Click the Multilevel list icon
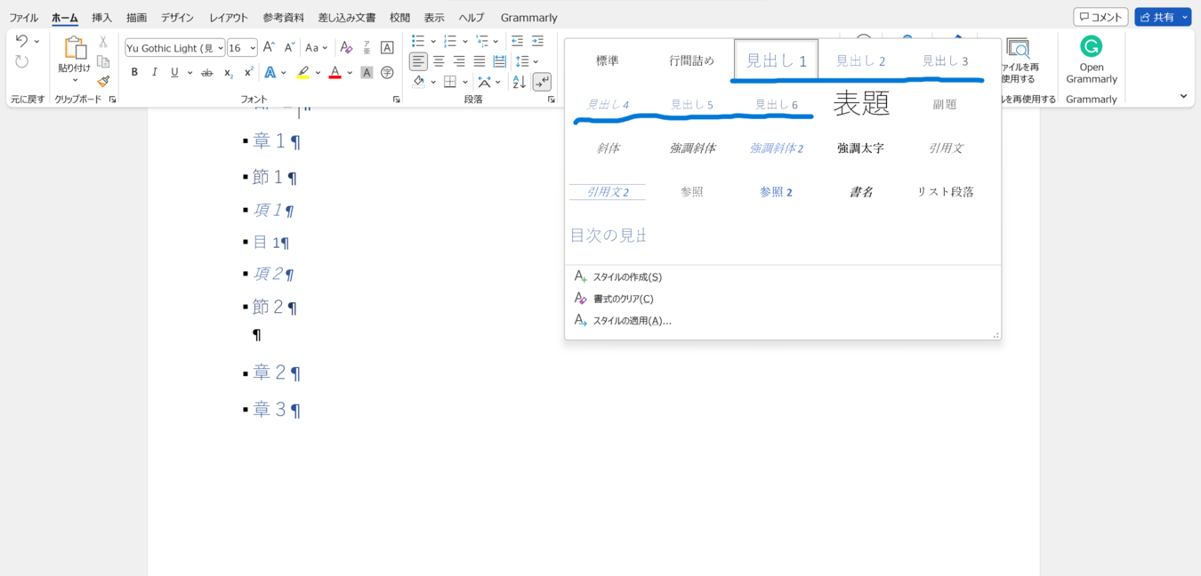This screenshot has height=576, width=1201. tap(481, 41)
